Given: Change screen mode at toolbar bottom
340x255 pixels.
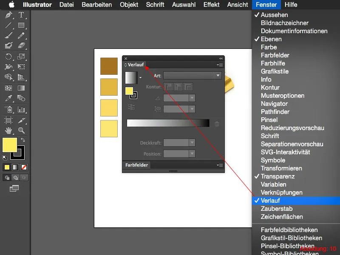Looking at the screenshot, I should click(x=14, y=188).
